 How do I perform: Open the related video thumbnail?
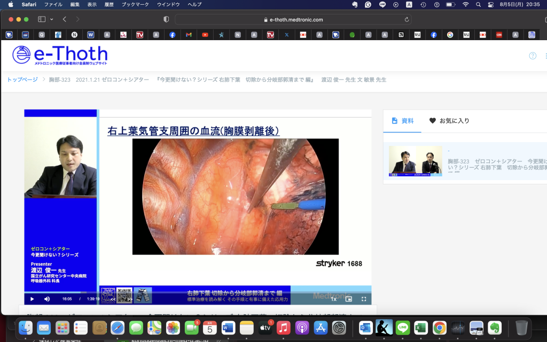tap(415, 161)
